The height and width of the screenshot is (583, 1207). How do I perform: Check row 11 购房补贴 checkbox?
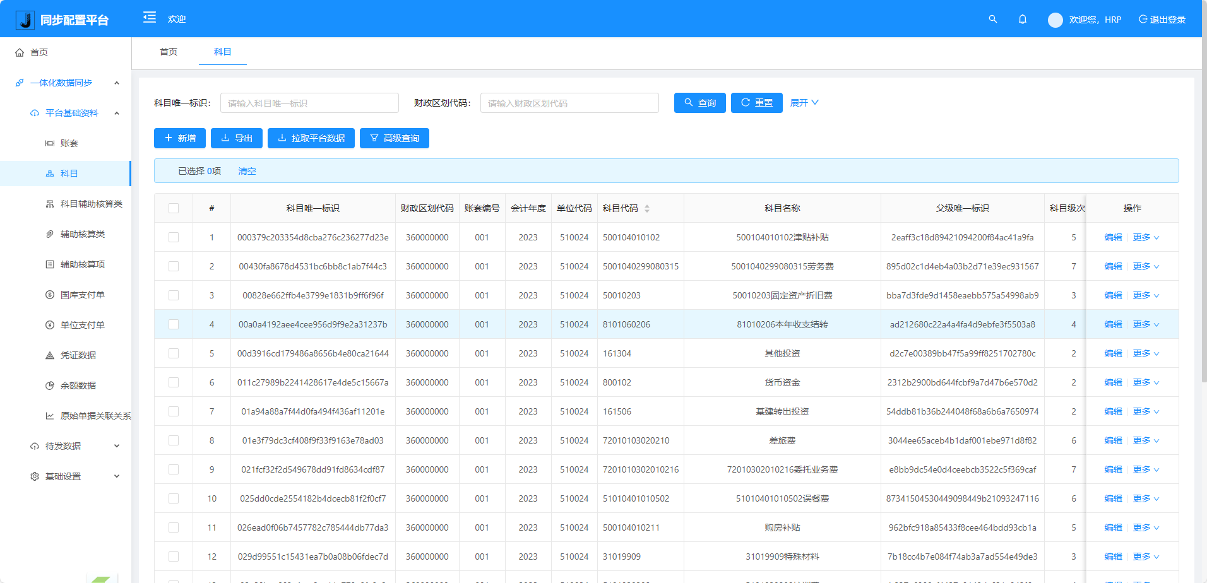[174, 527]
